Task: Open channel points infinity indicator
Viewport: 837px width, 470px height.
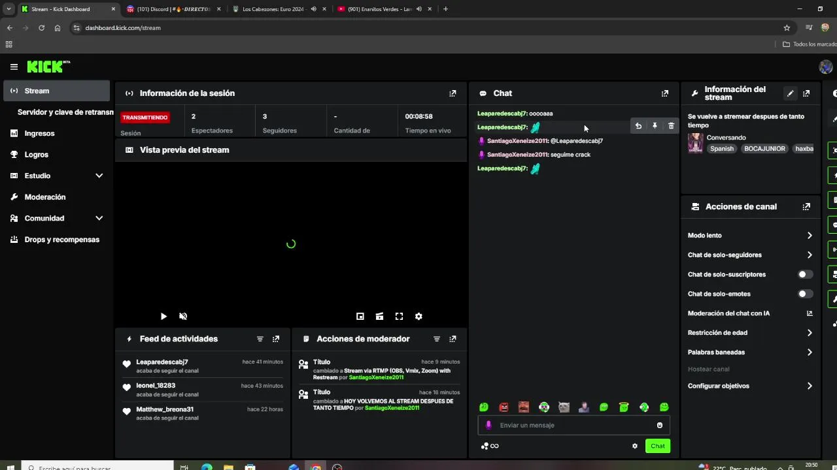Action: pos(490,446)
